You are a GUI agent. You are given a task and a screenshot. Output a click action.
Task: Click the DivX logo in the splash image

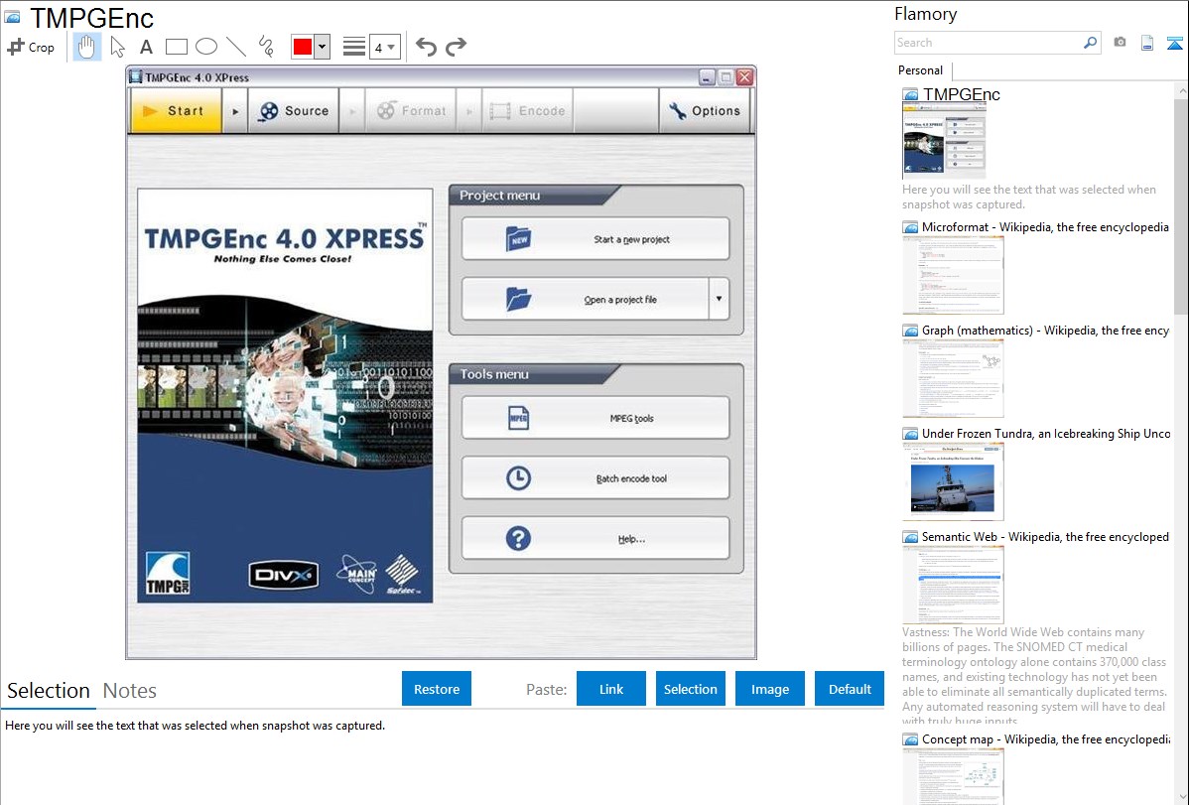point(284,575)
